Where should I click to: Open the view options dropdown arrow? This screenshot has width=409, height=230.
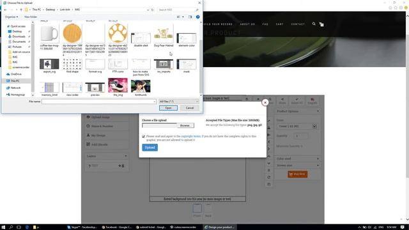pos(183,17)
